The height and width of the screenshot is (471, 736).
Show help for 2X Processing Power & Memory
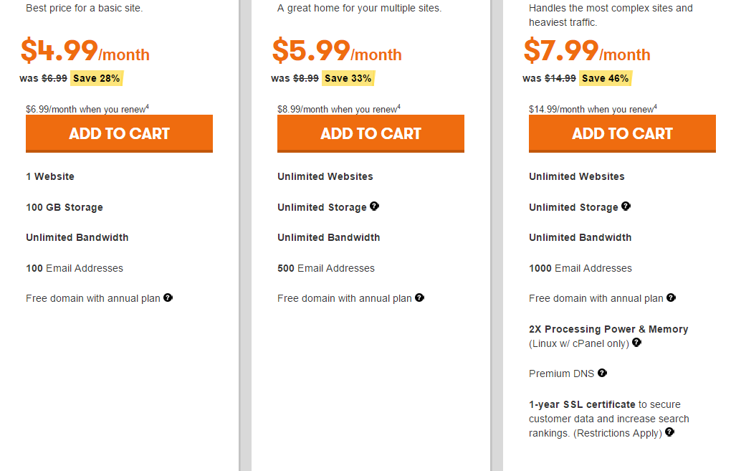(636, 343)
